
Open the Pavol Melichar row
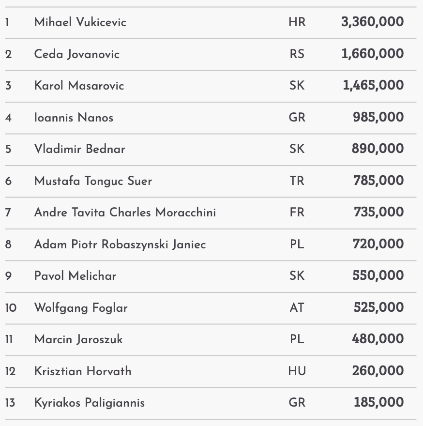click(75, 276)
